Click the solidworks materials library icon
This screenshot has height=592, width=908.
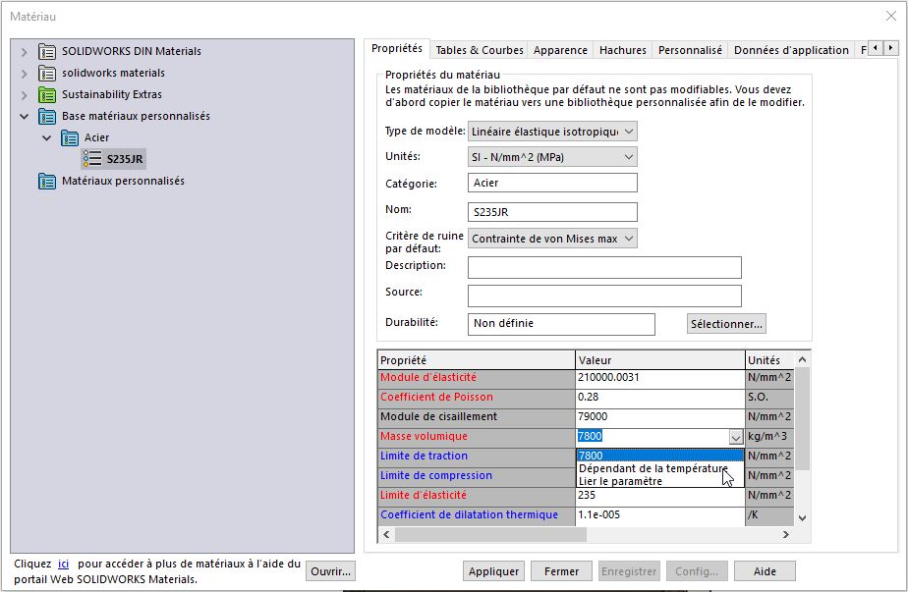pos(47,74)
